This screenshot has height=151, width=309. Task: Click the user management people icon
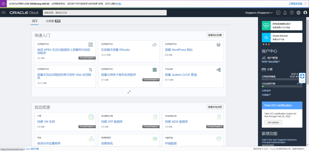(264, 58)
